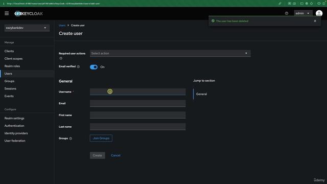This screenshot has width=327, height=184.
Task: Navigate to Realm roles
Action: tap(12, 66)
